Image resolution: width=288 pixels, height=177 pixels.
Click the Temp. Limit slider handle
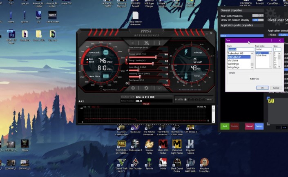click(153, 64)
